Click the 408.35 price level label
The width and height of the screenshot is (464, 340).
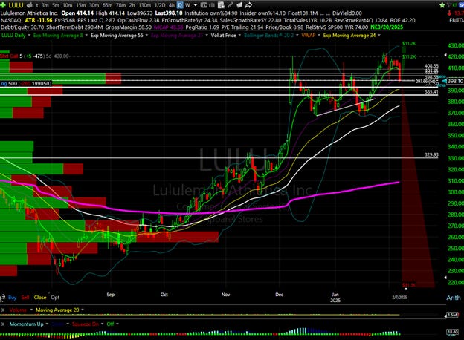coord(431,65)
